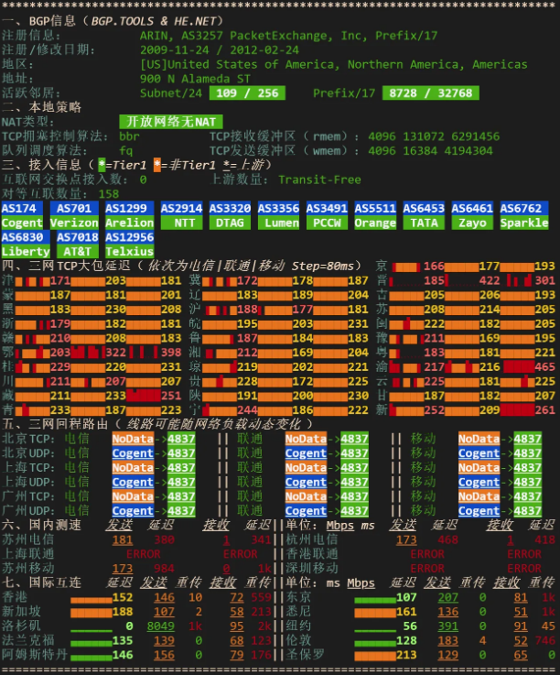Click the peering count value '158'
This screenshot has height=675, width=560.
(x=109, y=194)
